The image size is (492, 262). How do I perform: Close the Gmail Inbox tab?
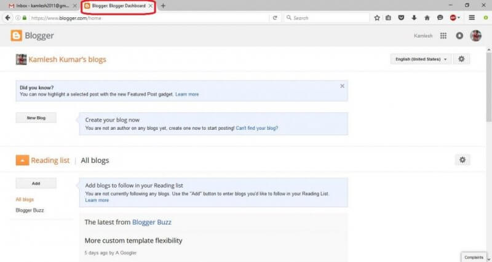[x=74, y=6]
